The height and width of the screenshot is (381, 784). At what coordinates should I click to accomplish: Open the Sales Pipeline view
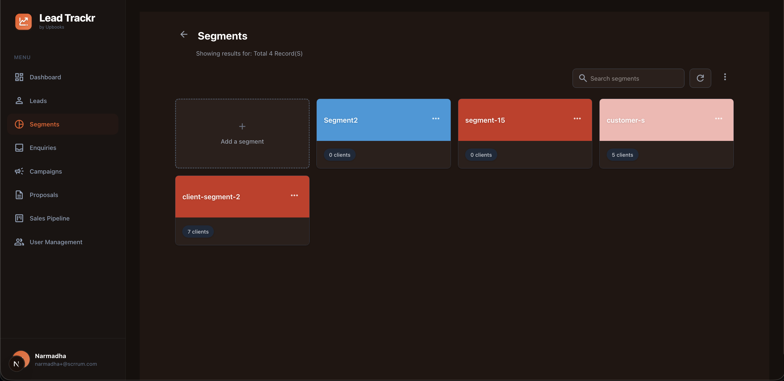click(x=50, y=218)
